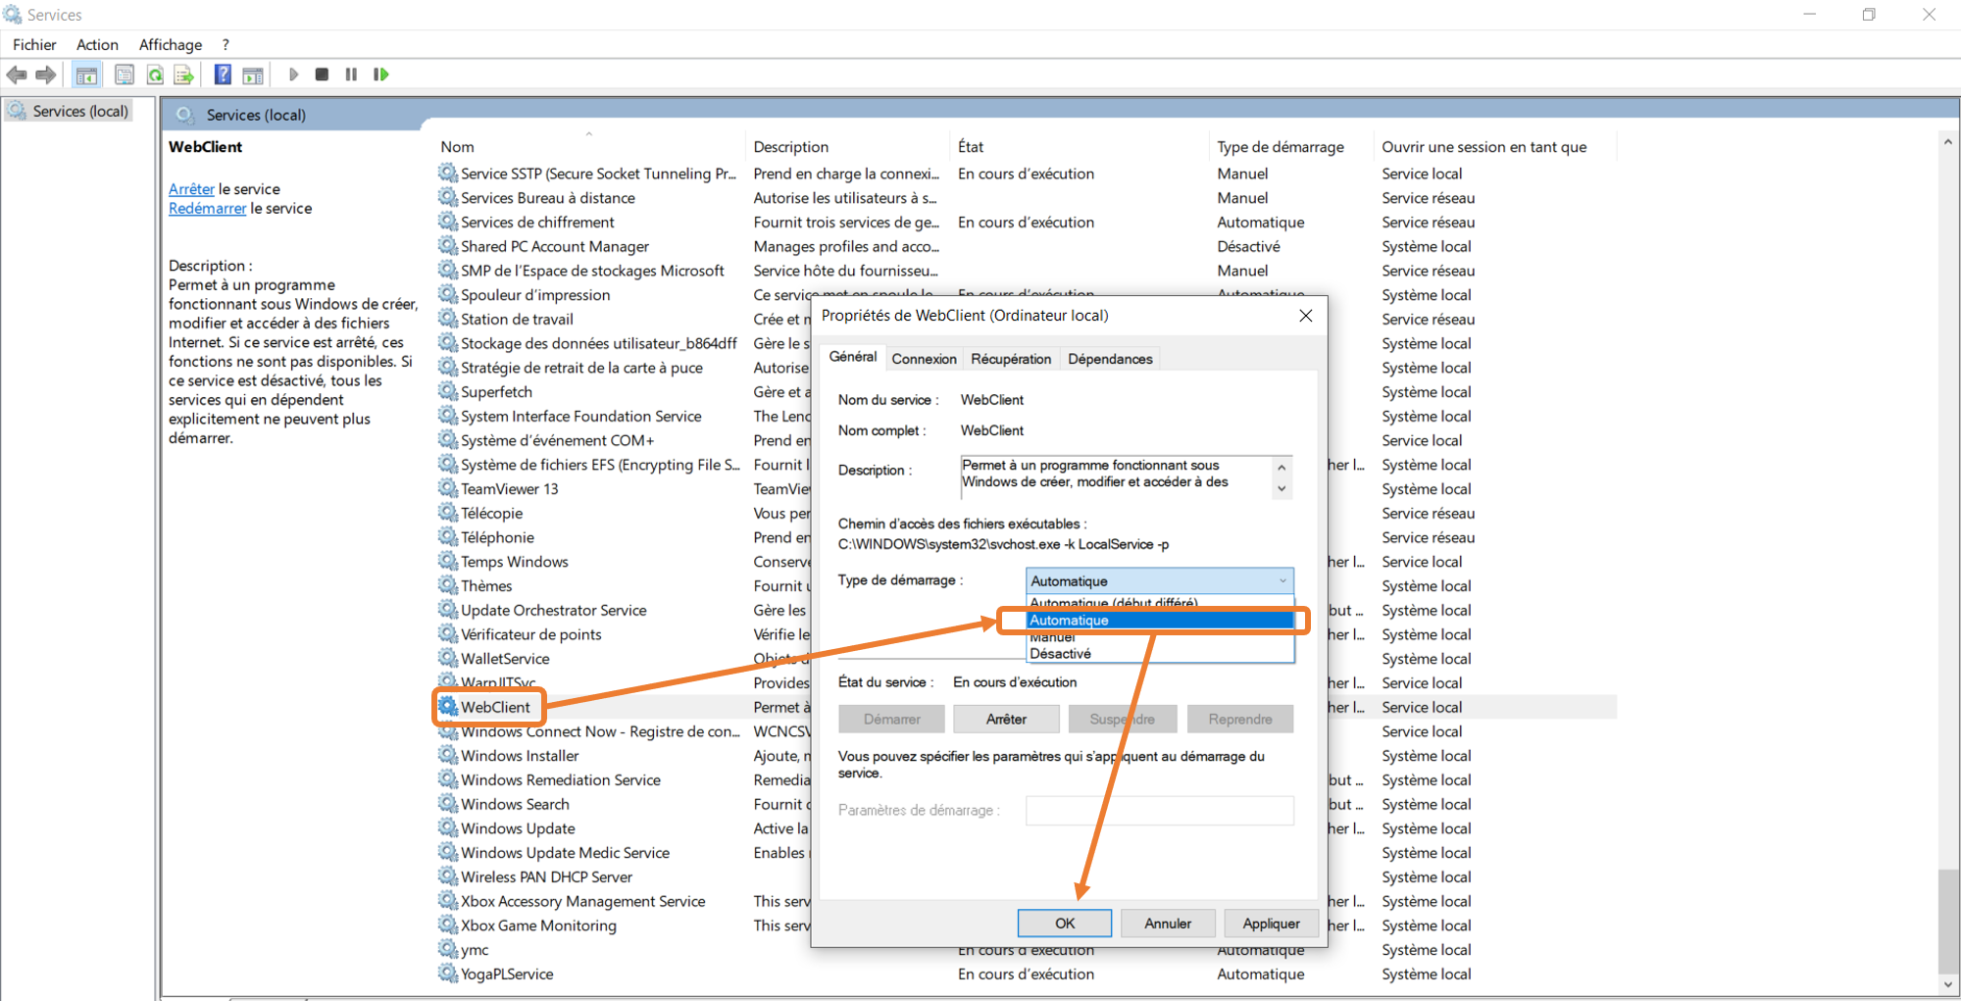Select the Windows Update service row
This screenshot has width=1961, height=1001.
(518, 828)
